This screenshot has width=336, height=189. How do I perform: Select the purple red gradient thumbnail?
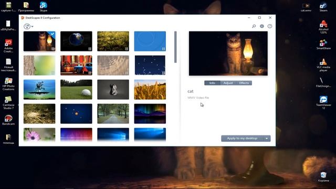tap(76, 135)
